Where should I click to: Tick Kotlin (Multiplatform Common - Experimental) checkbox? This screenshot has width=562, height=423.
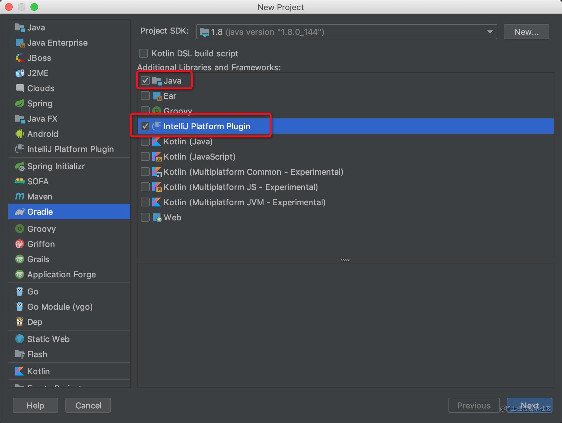coord(145,172)
